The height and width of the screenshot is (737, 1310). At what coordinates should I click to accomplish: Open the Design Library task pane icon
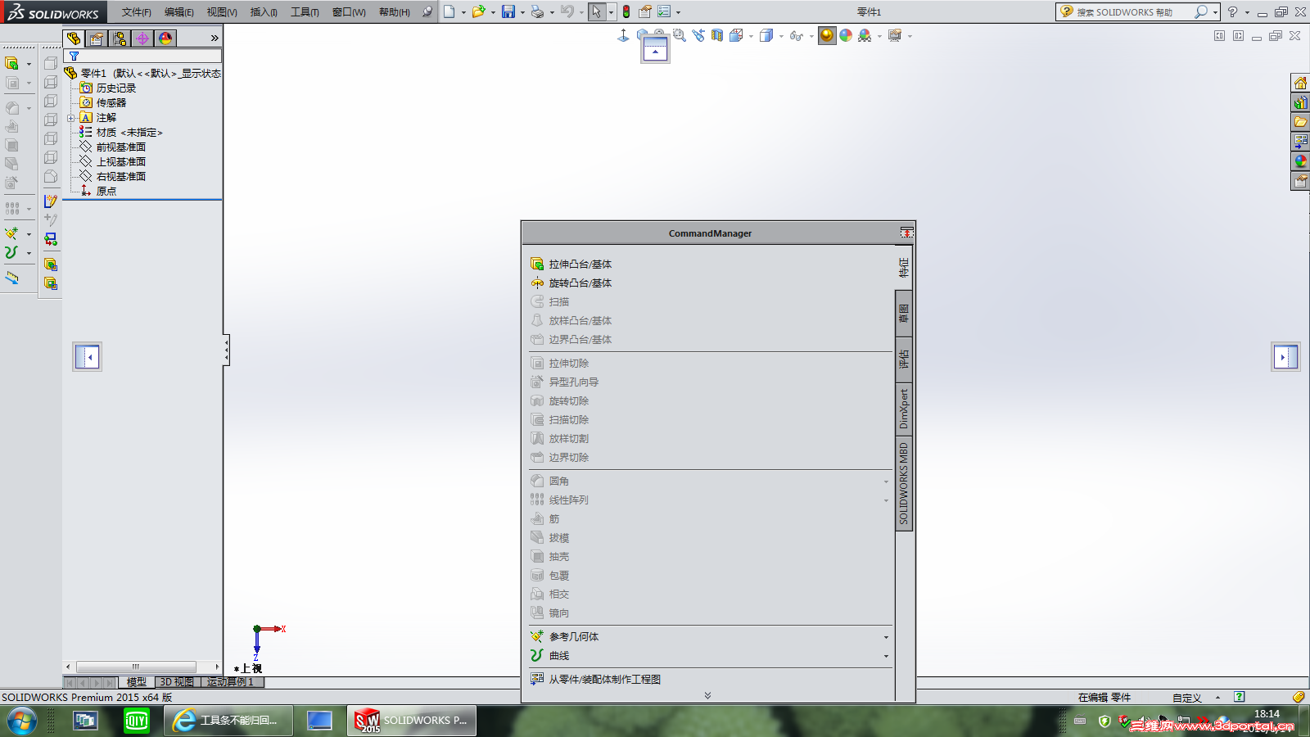click(x=1300, y=102)
